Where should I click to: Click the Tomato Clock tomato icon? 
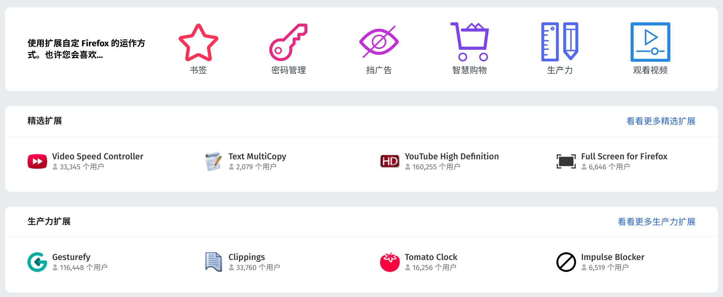click(x=390, y=262)
